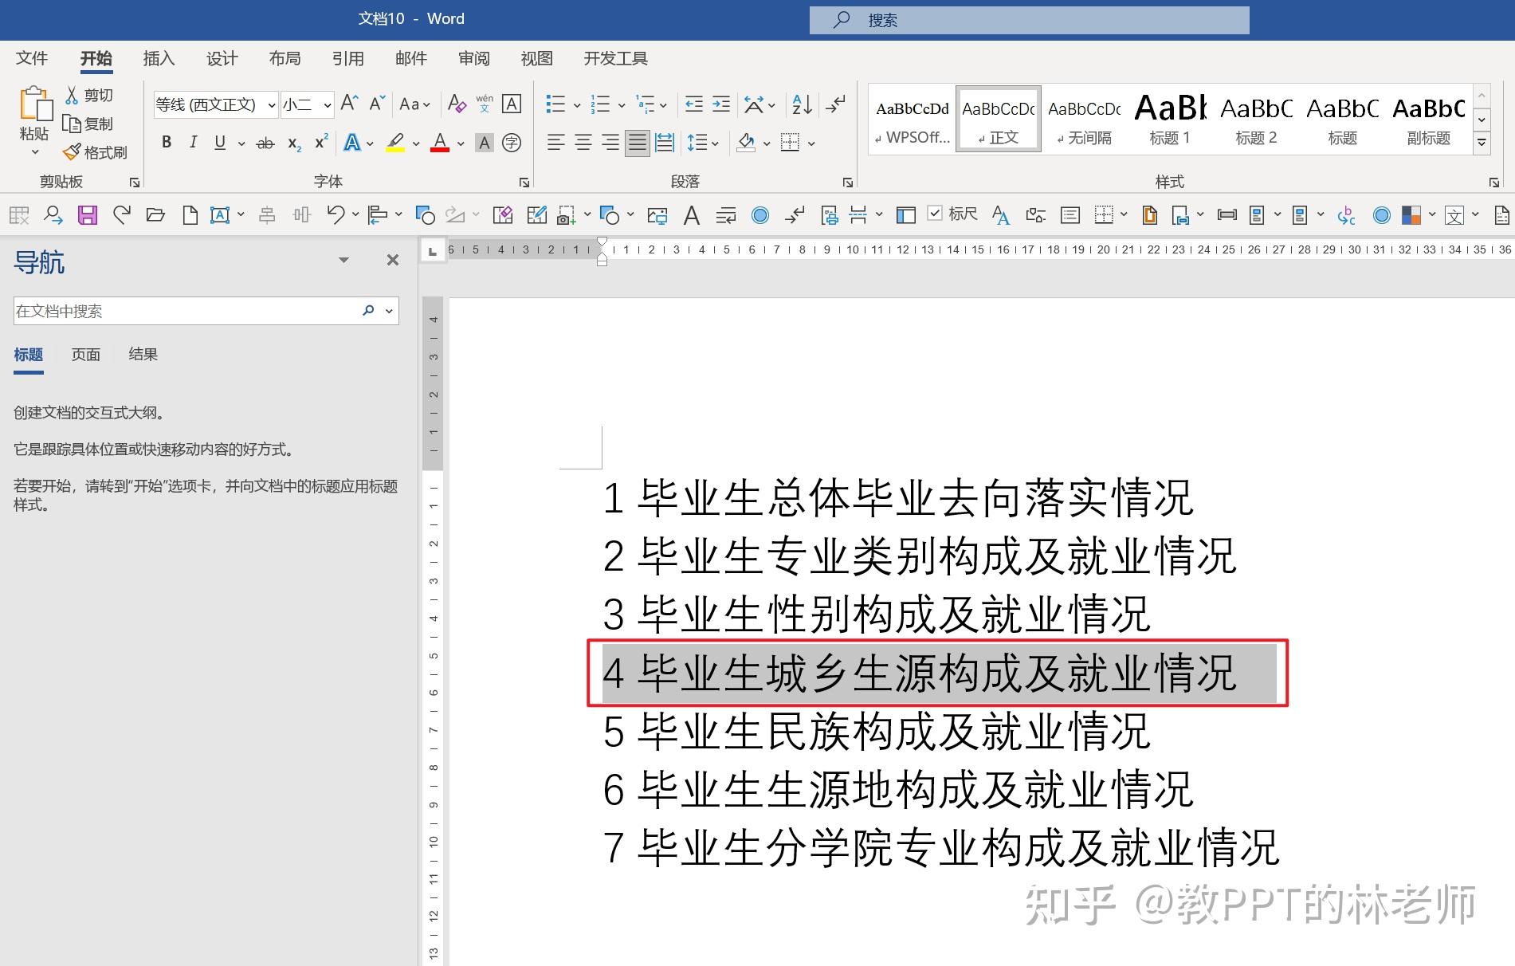Toggle Bold formatting
1515x966 pixels.
click(167, 143)
